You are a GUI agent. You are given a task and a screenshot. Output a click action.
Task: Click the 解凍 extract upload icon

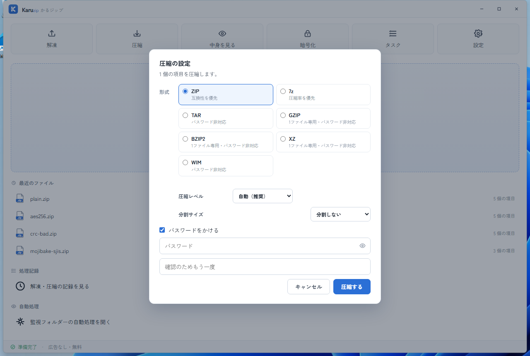tap(52, 34)
